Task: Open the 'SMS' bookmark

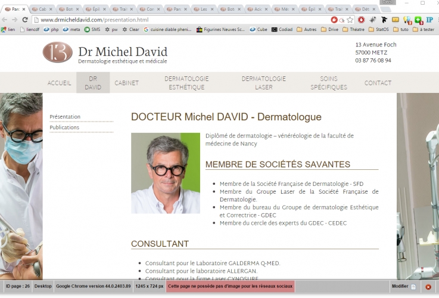Action: [x=92, y=29]
